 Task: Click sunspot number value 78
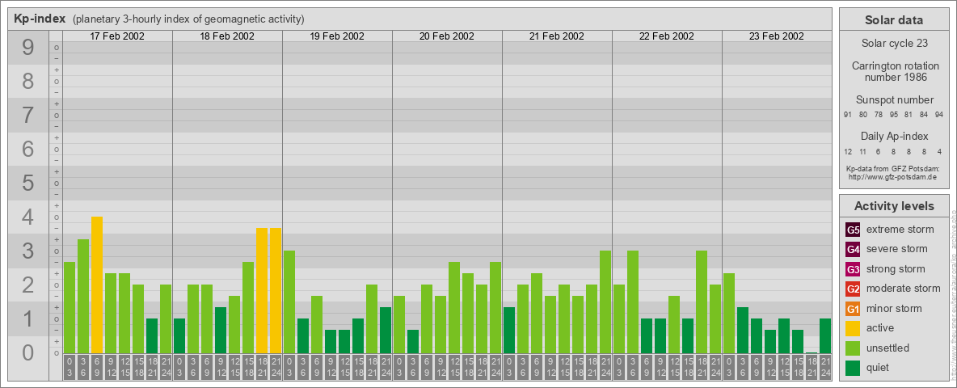(x=879, y=115)
